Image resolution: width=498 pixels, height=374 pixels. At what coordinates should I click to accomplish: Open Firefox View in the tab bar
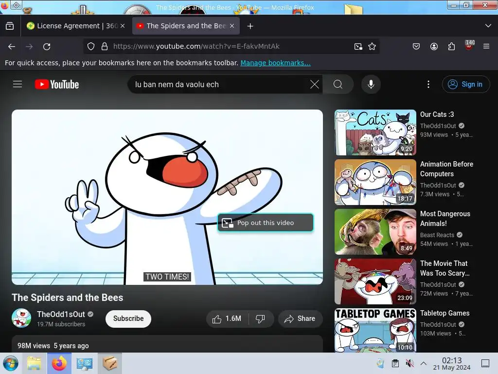click(x=10, y=26)
